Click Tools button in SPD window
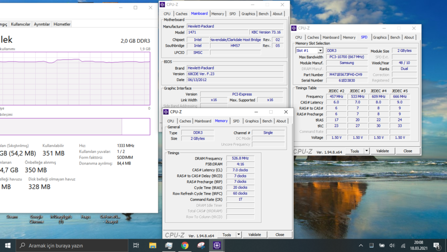The height and width of the screenshot is (252, 447). coord(355,151)
